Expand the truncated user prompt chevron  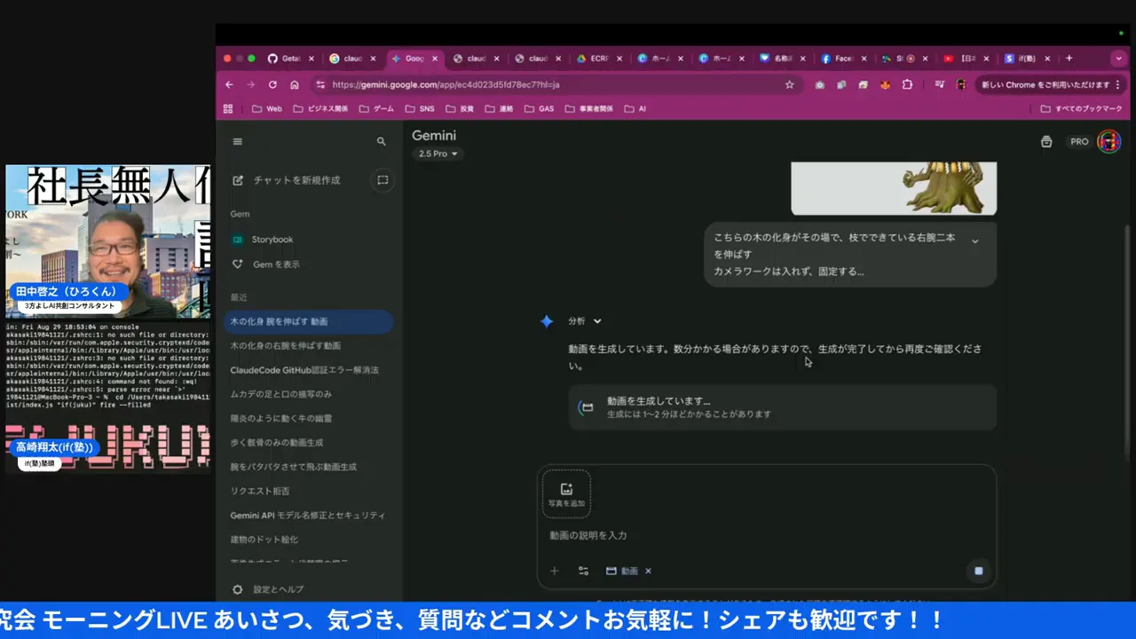coord(974,241)
